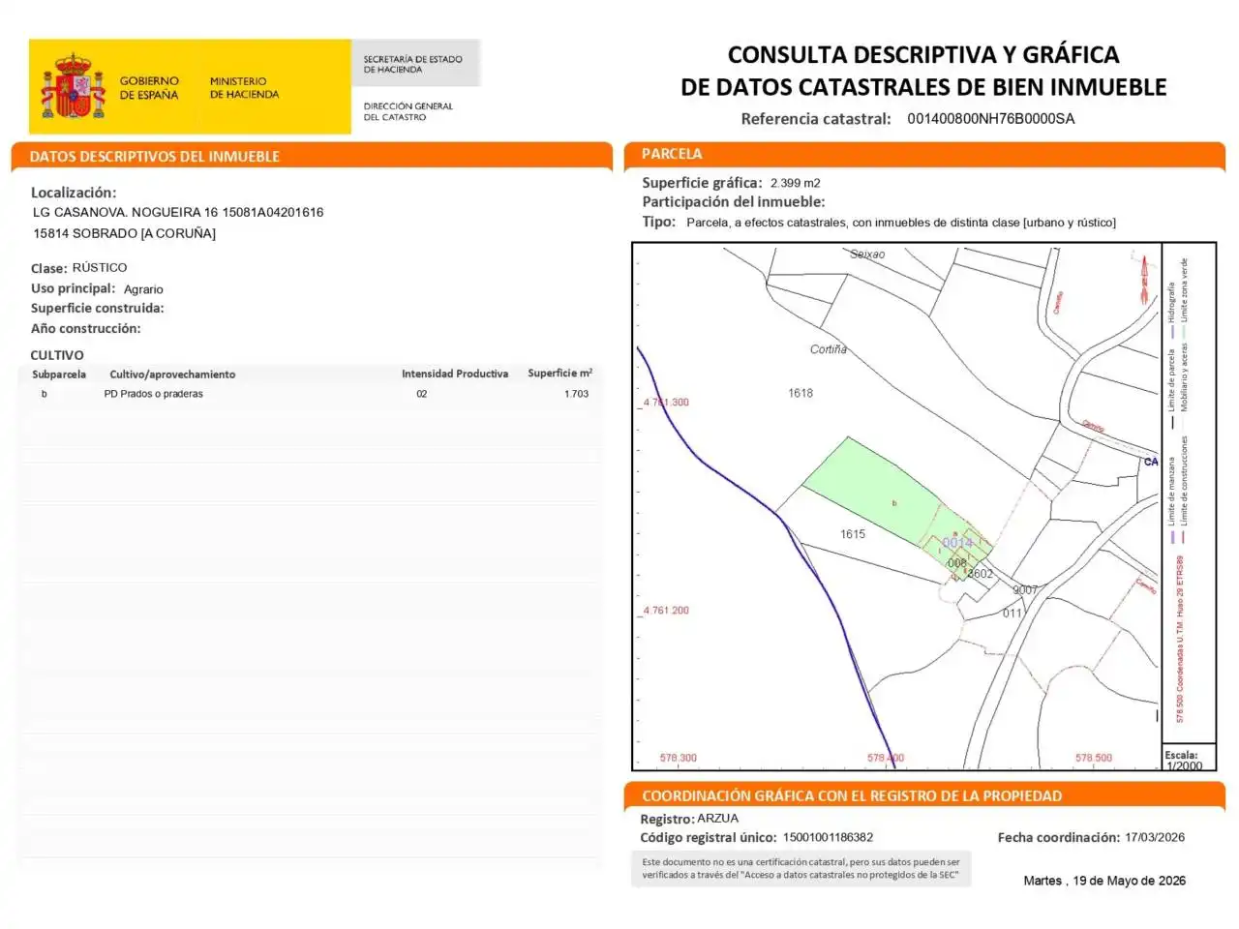The height and width of the screenshot is (929, 1239).
Task: Click the easting label 578.400
Action: (886, 758)
